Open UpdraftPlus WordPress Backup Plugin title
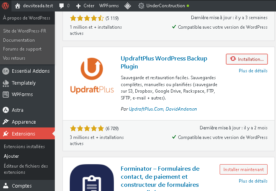Screen dimensions: 276x191 [x=164, y=62]
